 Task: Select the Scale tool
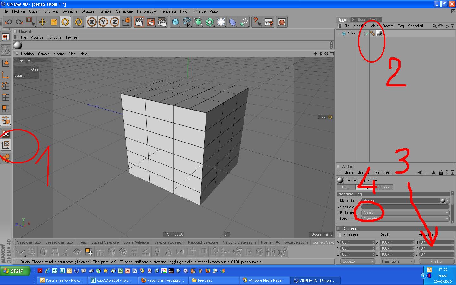pyautogui.click(x=54, y=22)
